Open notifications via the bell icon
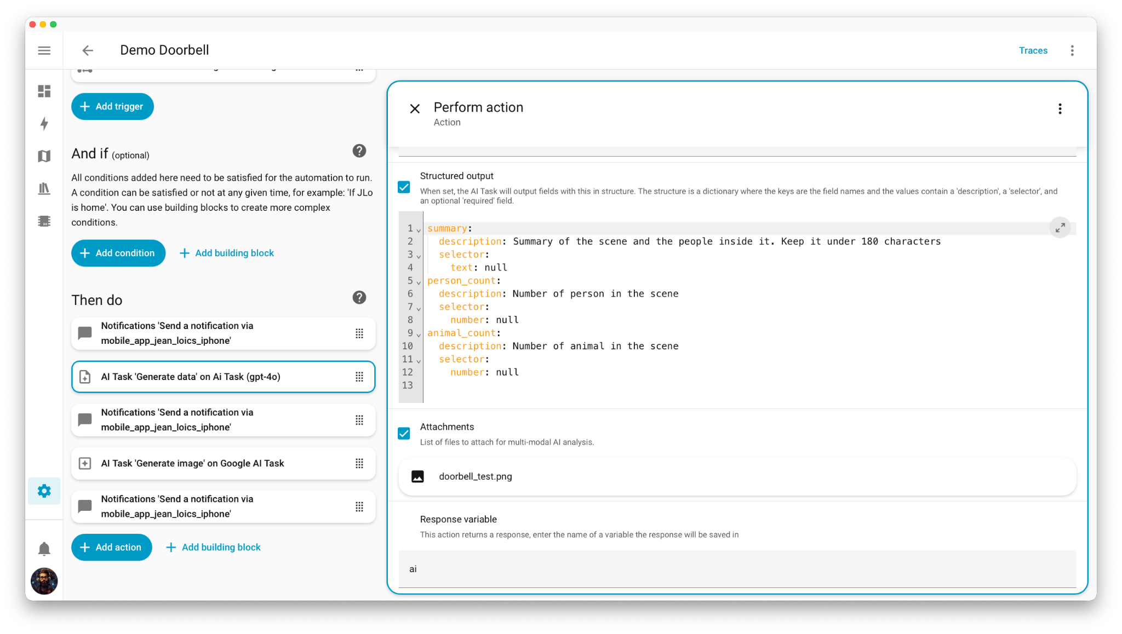Viewport: 1122px width, 634px height. (x=44, y=548)
